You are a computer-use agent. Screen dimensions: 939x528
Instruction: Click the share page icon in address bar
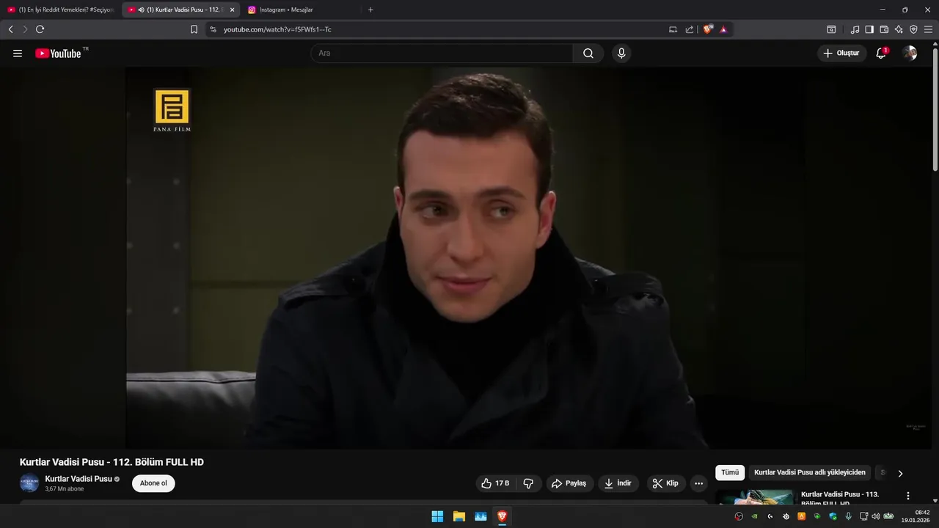click(690, 29)
